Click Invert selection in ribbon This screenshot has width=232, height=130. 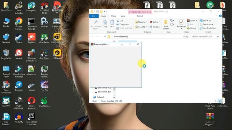pos(208,28)
